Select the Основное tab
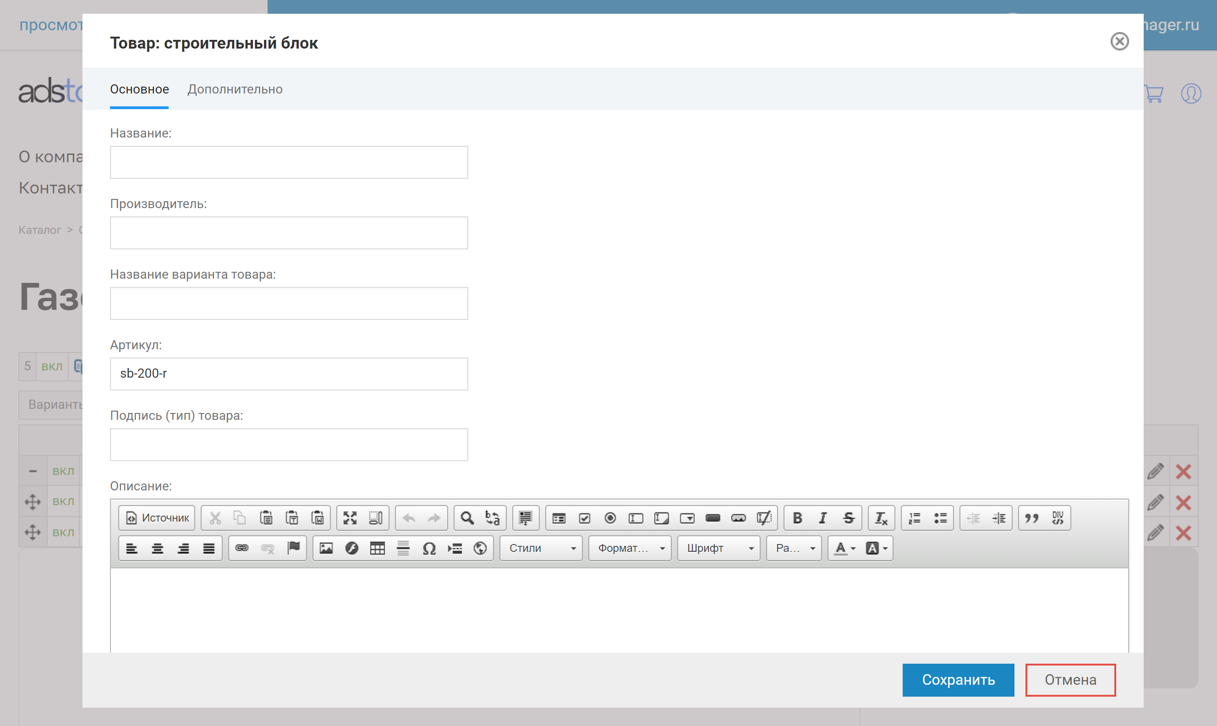 (139, 89)
